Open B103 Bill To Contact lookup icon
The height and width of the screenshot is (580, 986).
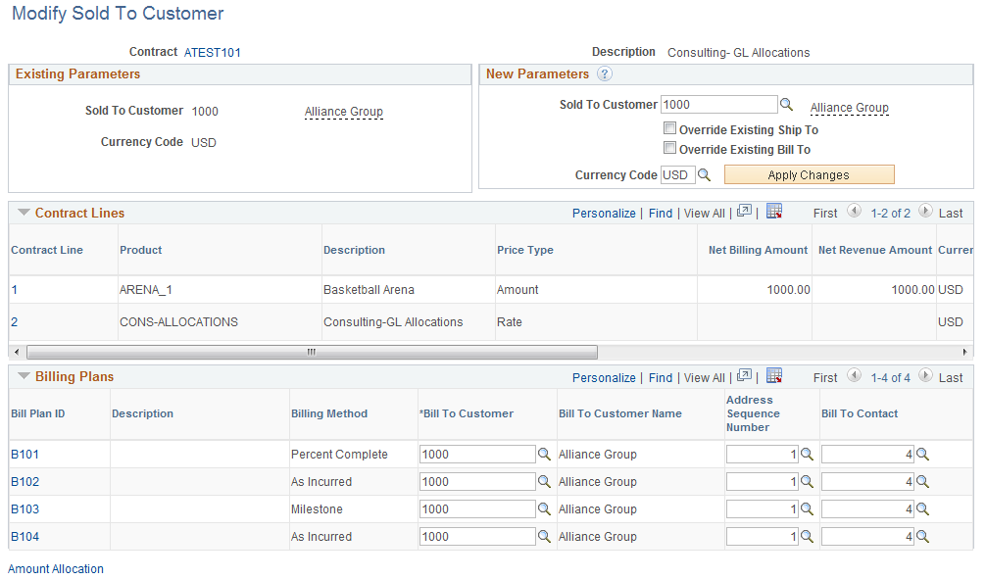point(922,509)
